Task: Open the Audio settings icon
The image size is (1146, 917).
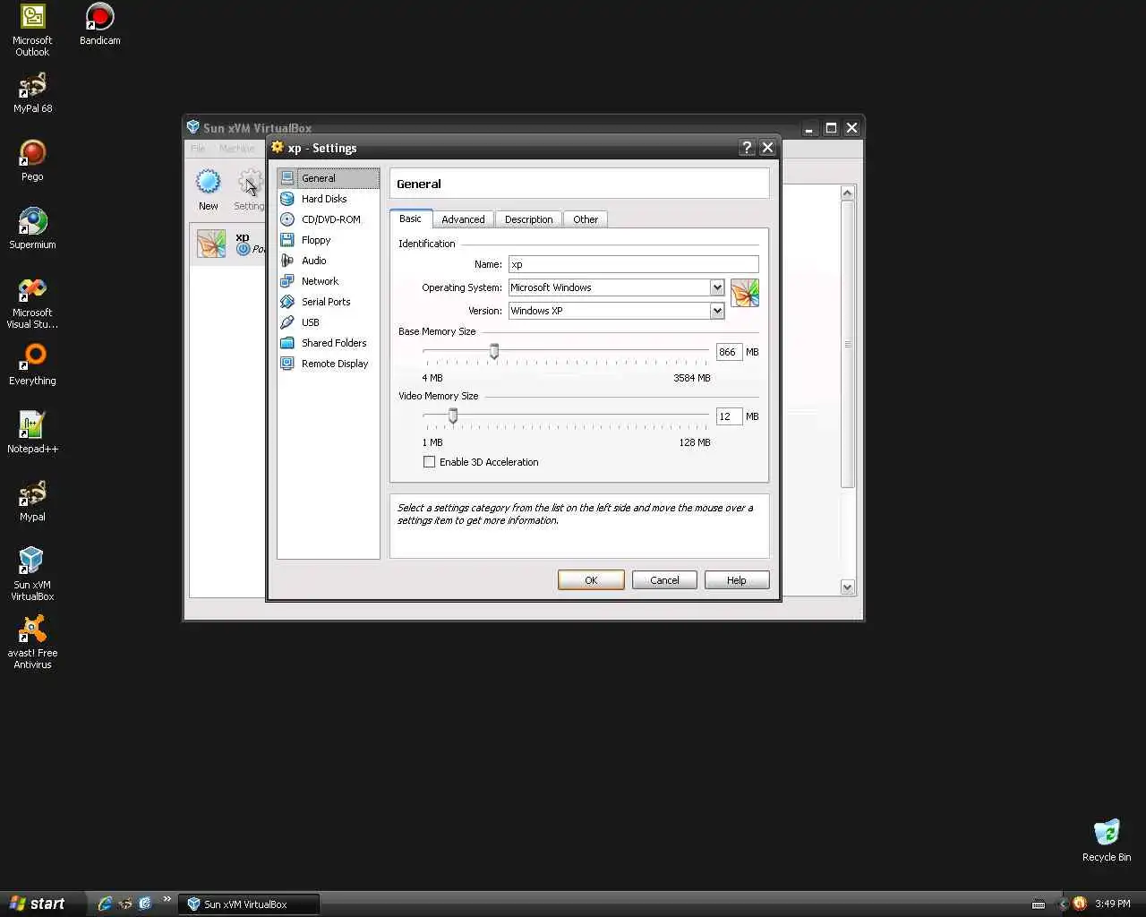Action: (x=287, y=261)
